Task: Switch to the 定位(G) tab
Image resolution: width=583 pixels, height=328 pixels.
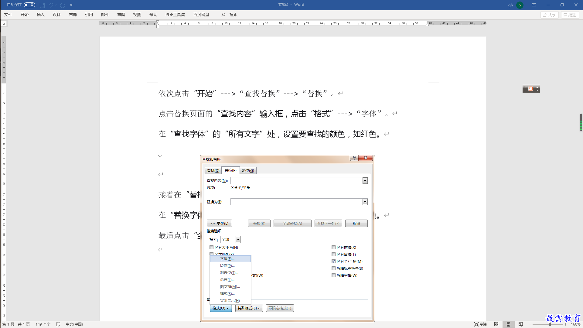Action: 248,171
